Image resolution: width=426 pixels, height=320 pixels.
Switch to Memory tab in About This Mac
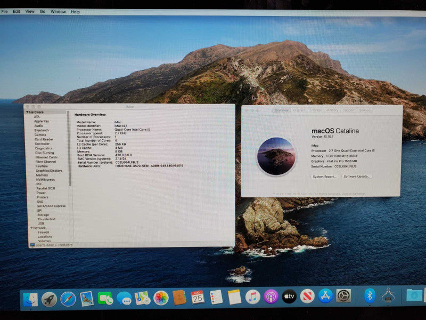tap(332, 110)
